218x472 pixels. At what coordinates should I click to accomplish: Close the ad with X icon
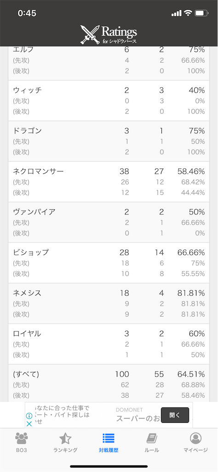pyautogui.click(x=29, y=424)
